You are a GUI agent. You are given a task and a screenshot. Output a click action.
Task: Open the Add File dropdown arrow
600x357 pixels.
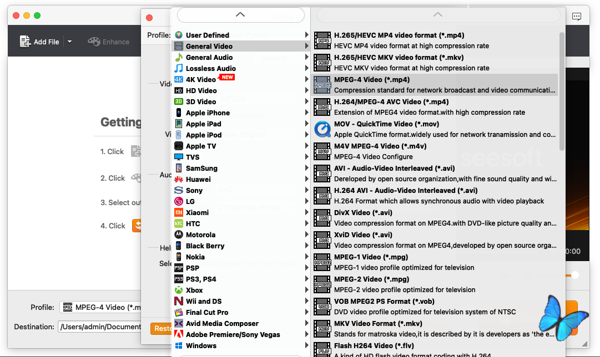pos(69,42)
